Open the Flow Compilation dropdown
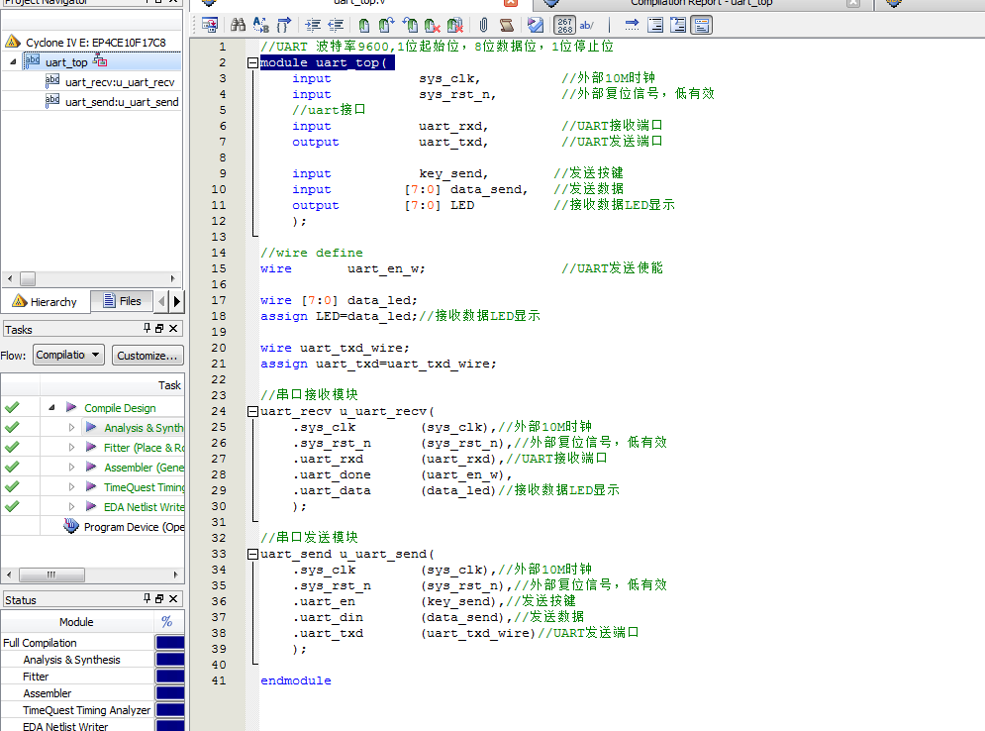Image resolution: width=985 pixels, height=731 pixels. tap(67, 355)
